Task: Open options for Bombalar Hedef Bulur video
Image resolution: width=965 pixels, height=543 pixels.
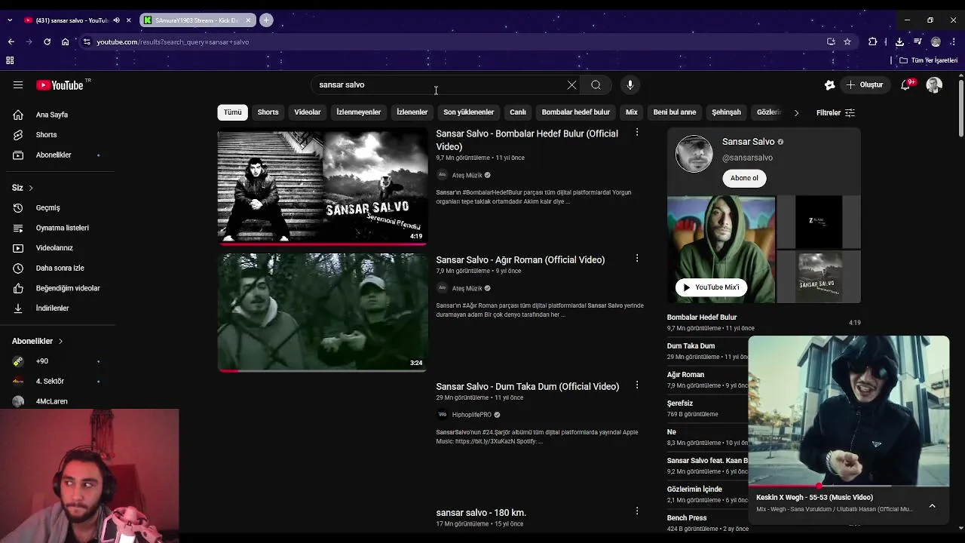Action: pyautogui.click(x=637, y=133)
